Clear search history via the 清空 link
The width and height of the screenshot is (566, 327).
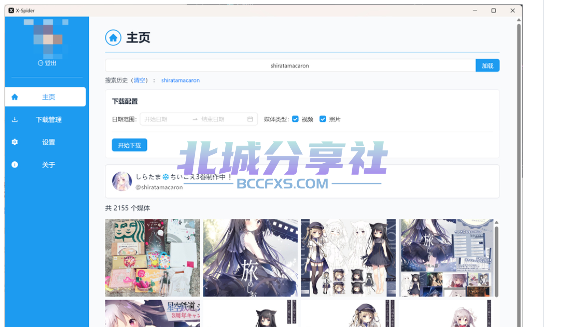pos(139,80)
